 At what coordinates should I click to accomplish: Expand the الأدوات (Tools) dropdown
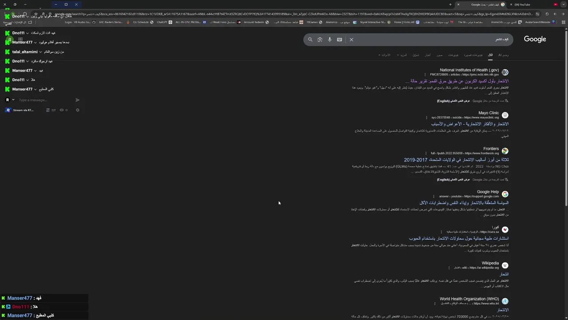pos(385,55)
